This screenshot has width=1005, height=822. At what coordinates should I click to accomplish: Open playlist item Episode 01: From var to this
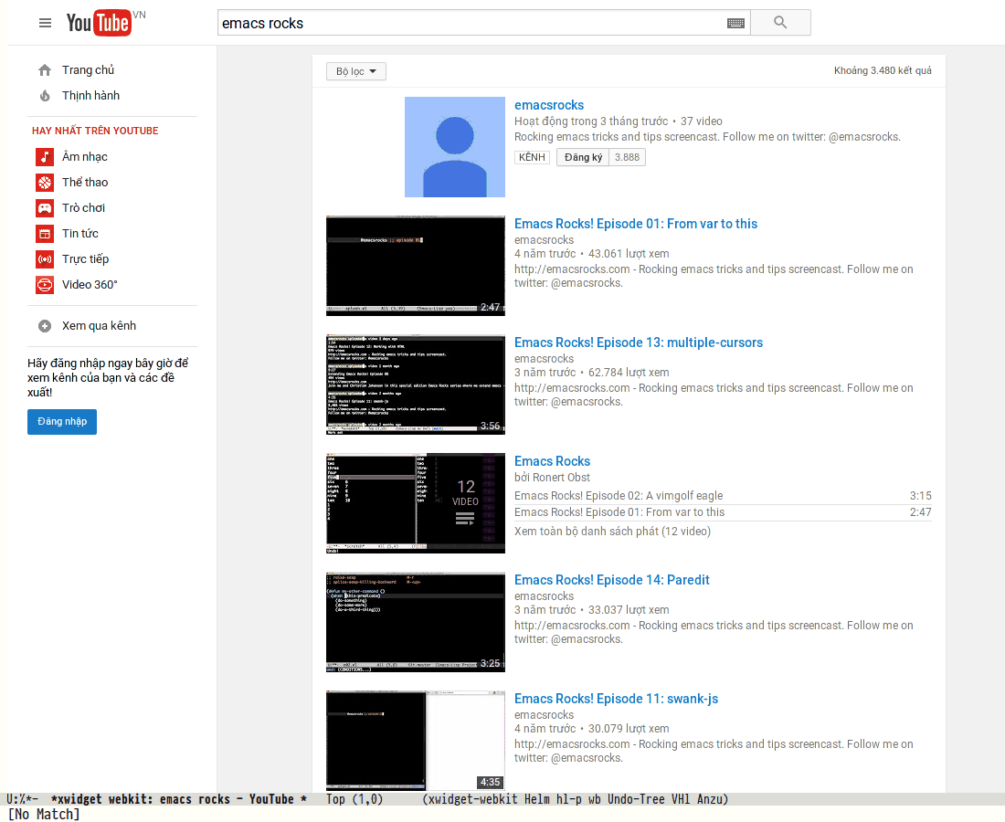click(x=619, y=512)
